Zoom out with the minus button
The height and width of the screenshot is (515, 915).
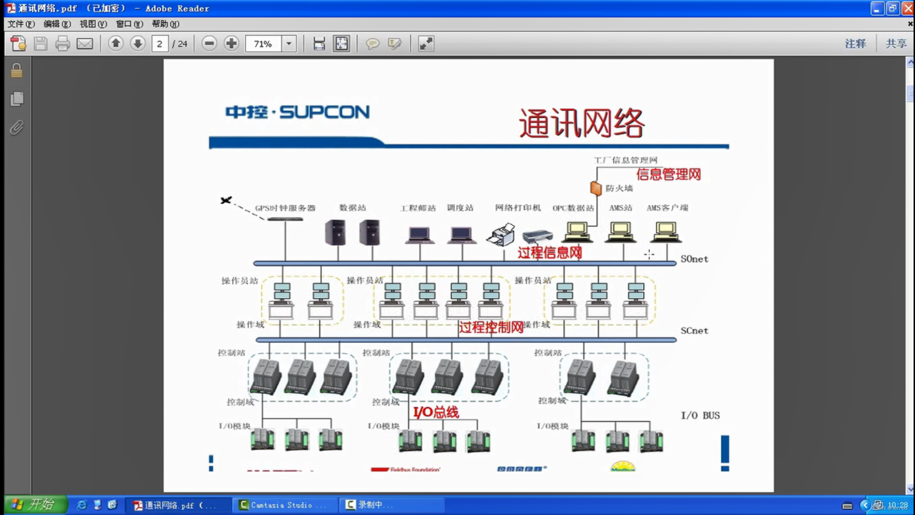[x=209, y=44]
